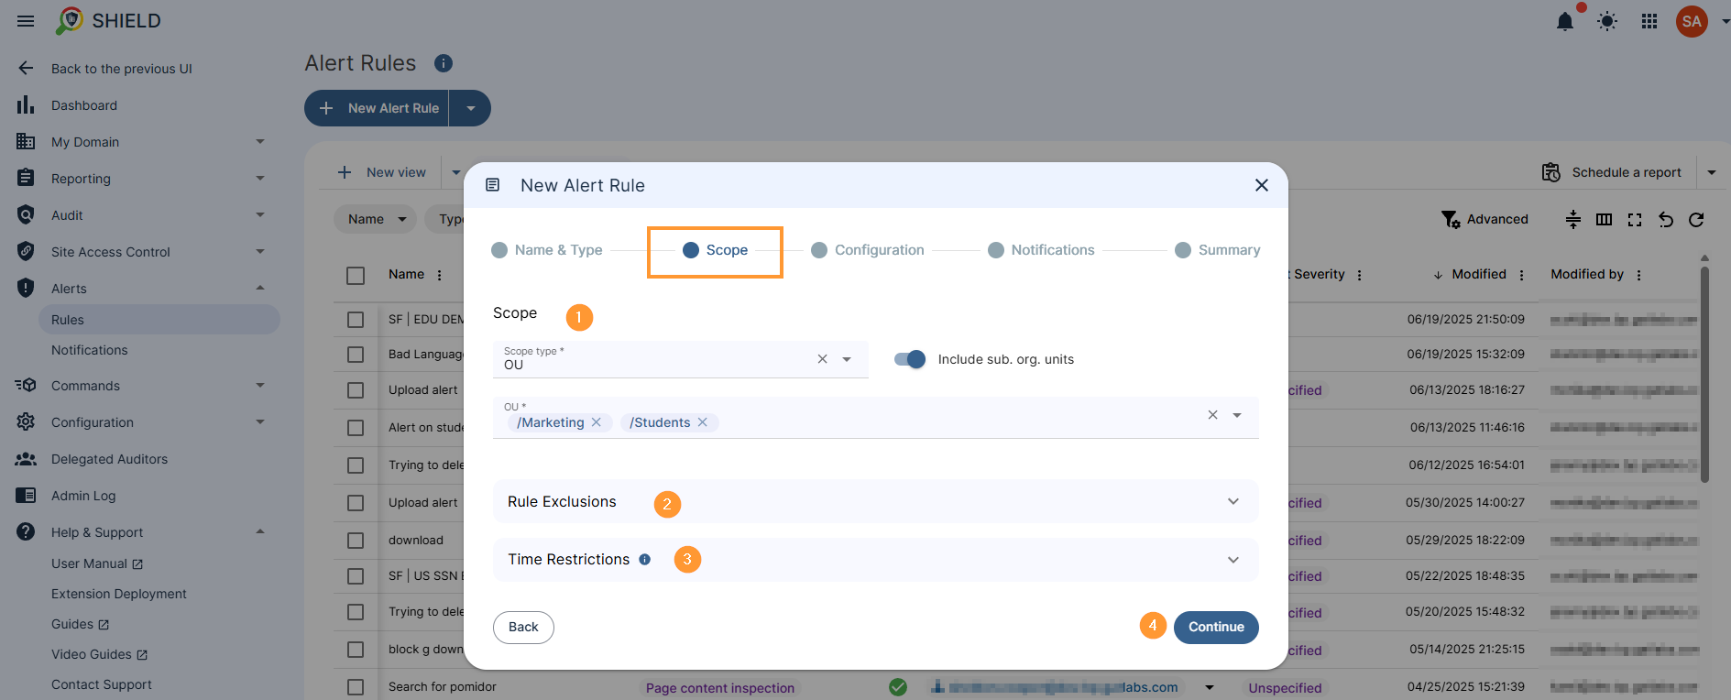Refresh the alert rules table
Image resolution: width=1731 pixels, height=700 pixels.
point(1696,219)
